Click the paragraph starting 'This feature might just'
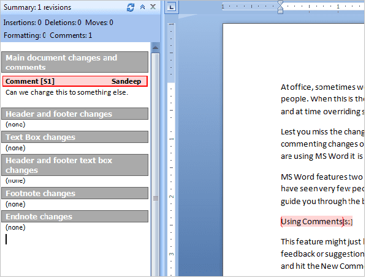Screen dimensions: 366x278 click(x=322, y=254)
